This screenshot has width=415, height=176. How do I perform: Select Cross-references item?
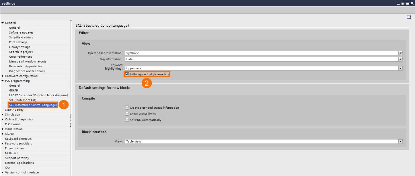[x=21, y=57]
